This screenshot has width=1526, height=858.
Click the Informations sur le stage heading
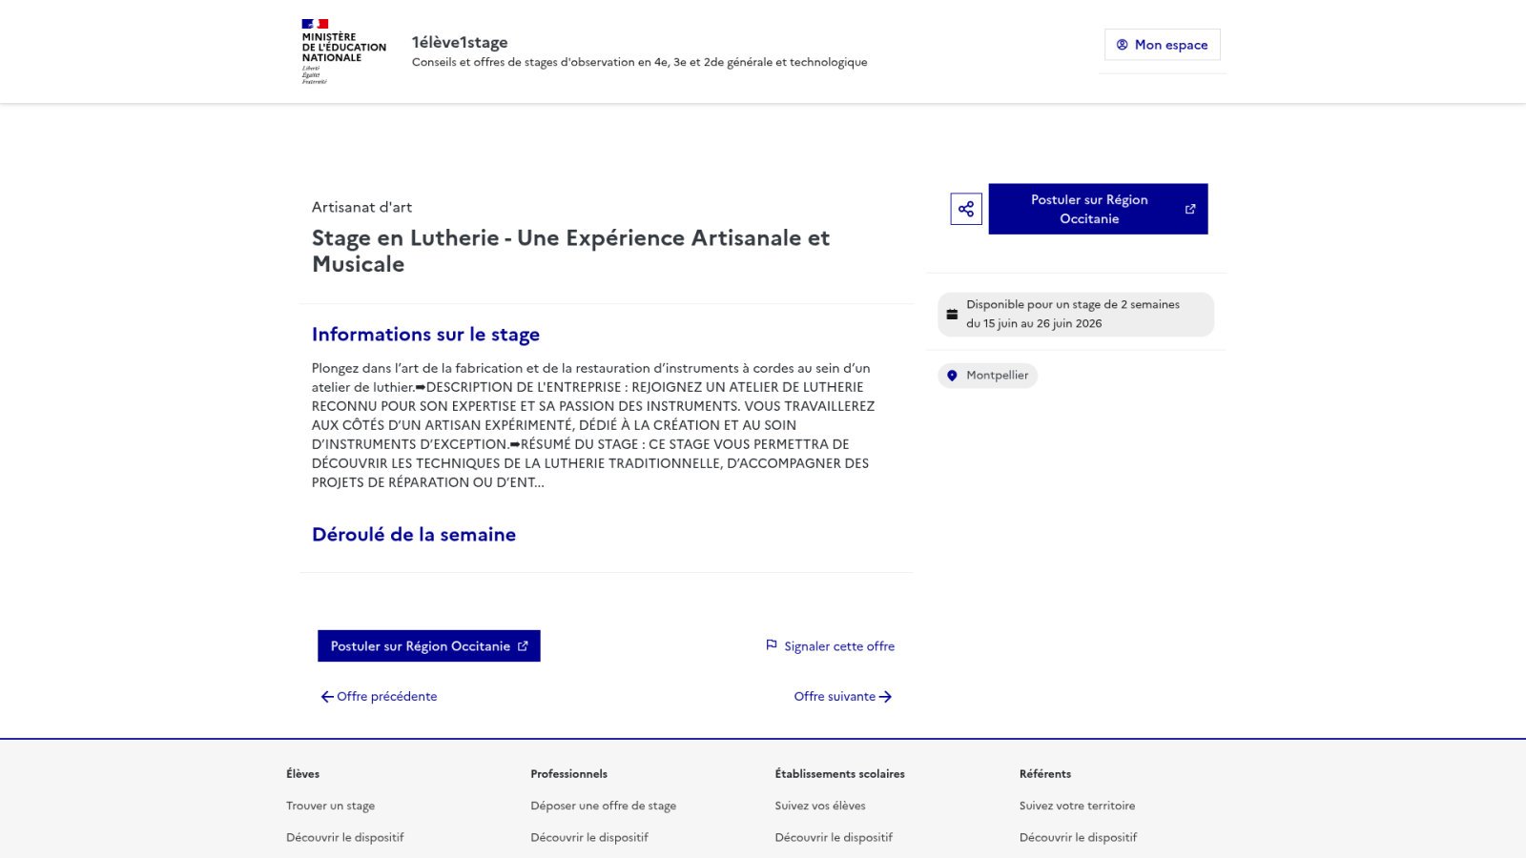tap(425, 335)
